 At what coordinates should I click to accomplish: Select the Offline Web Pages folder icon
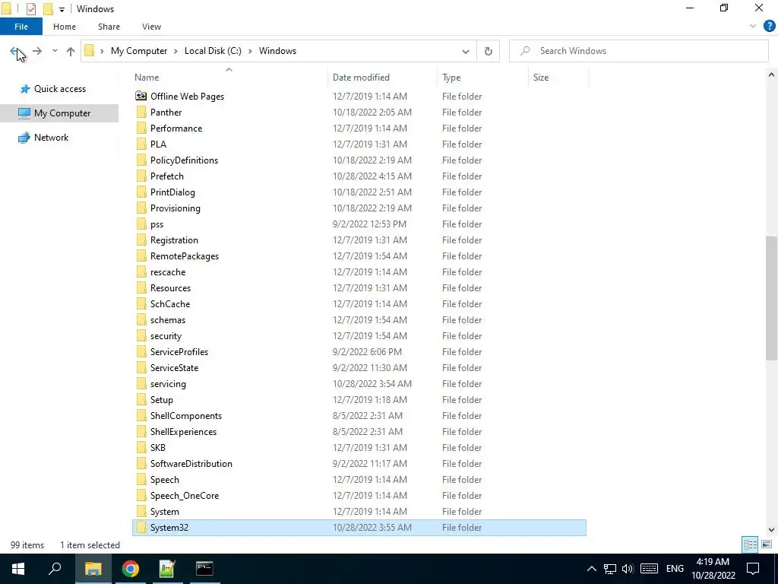click(141, 97)
